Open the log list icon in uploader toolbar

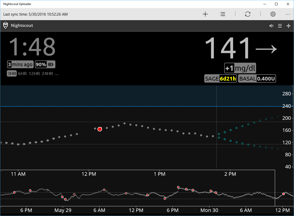tap(222, 14)
